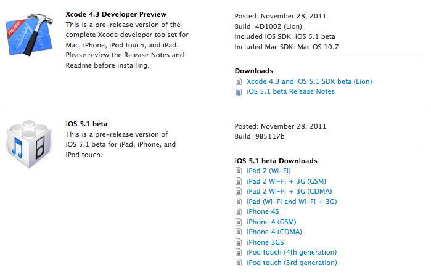
Task: Download the iPhone 4S beta build
Action: (x=262, y=212)
